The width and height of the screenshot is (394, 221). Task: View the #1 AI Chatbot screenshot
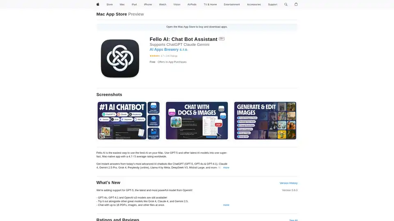click(x=128, y=121)
